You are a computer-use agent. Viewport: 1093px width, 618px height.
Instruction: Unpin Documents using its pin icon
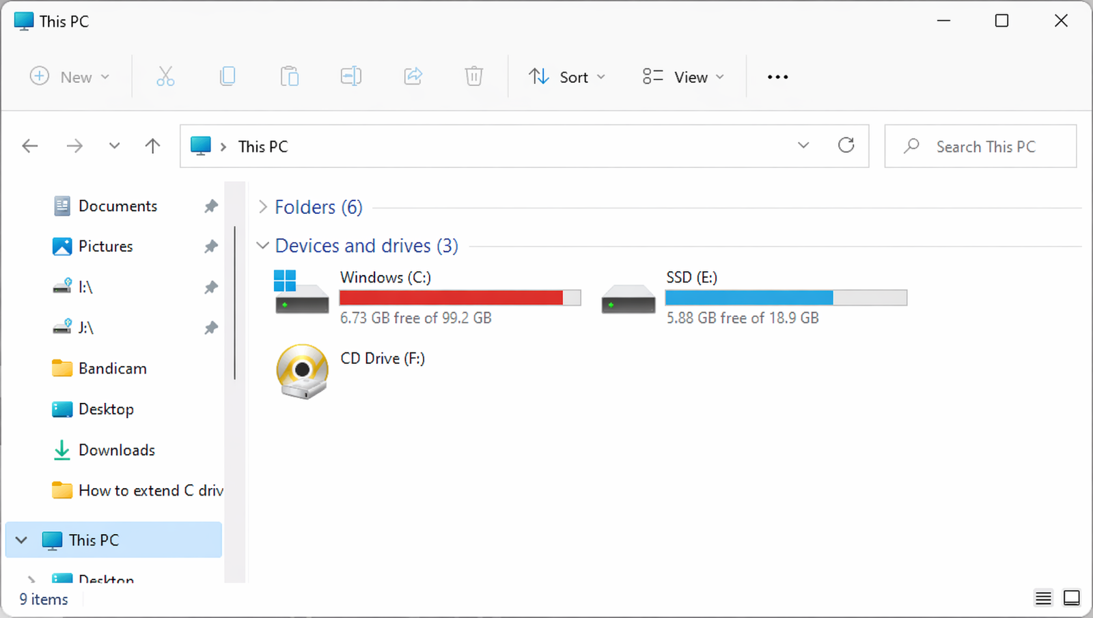pos(211,206)
